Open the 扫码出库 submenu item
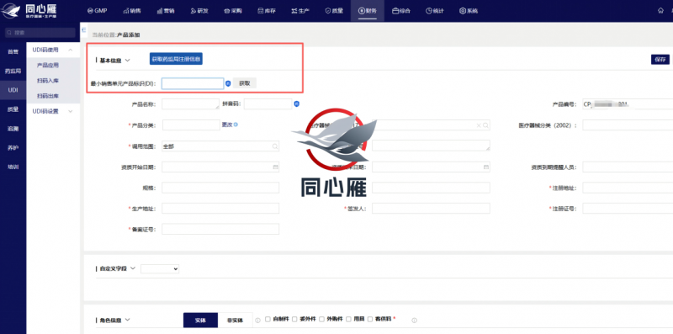The image size is (673, 334). pyautogui.click(x=48, y=96)
